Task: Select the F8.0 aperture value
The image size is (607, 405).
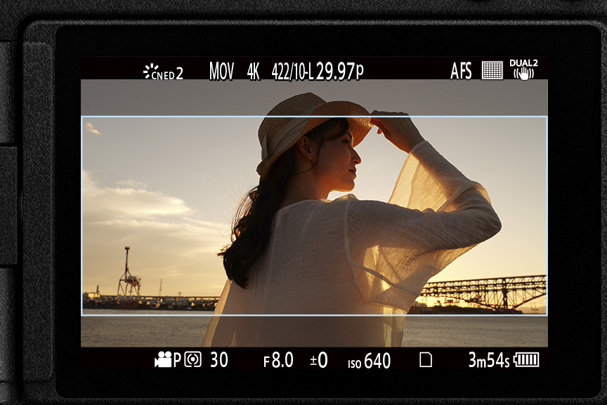Action: (x=278, y=361)
